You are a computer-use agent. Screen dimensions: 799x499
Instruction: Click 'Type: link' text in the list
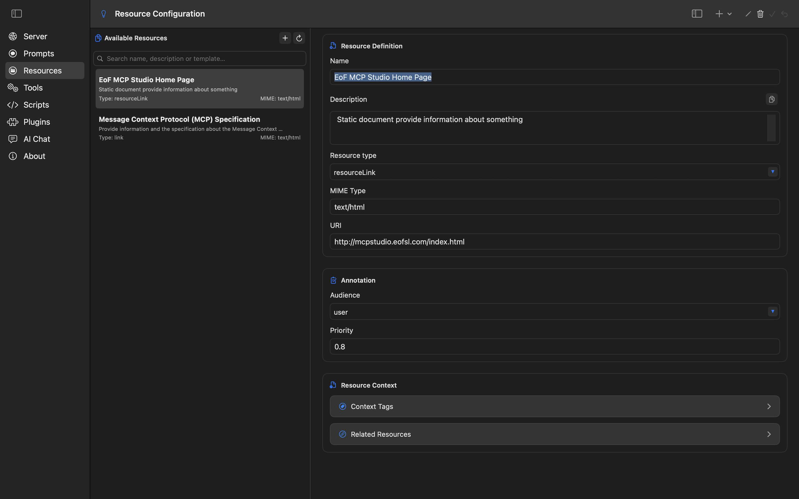111,138
